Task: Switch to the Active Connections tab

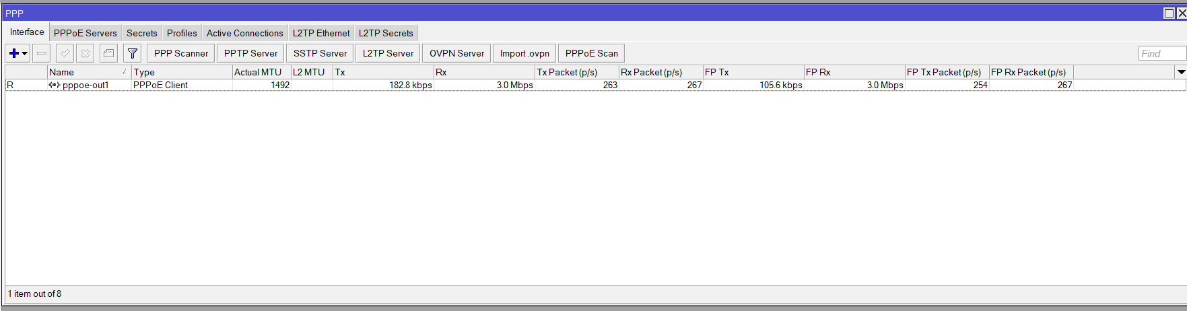Action: click(x=245, y=33)
